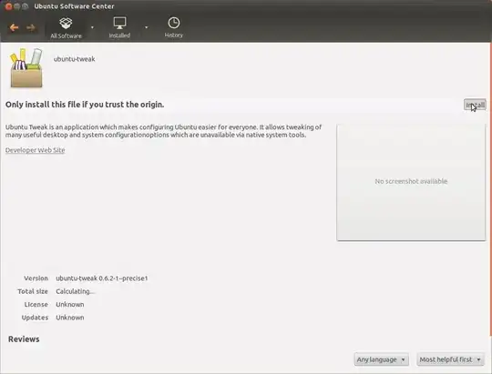Open the All Software section
The height and width of the screenshot is (374, 492).
66,27
